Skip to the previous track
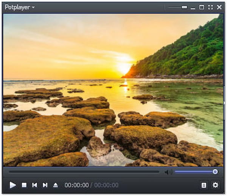 coord(34,185)
